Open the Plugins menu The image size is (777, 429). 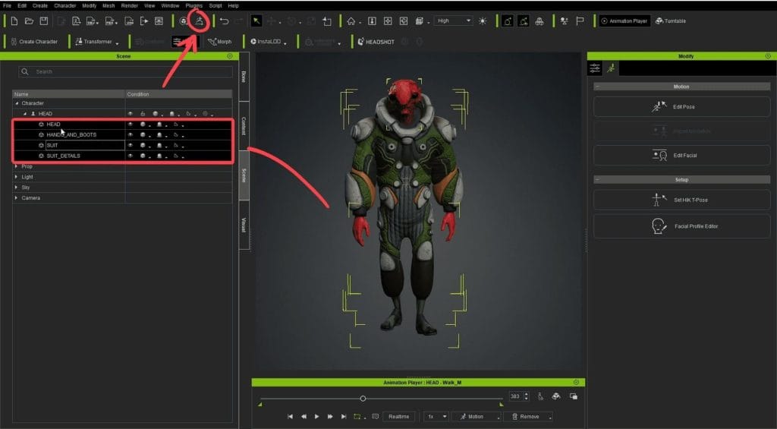[194, 6]
